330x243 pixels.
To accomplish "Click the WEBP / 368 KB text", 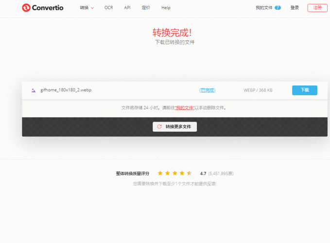I will pyautogui.click(x=258, y=90).
